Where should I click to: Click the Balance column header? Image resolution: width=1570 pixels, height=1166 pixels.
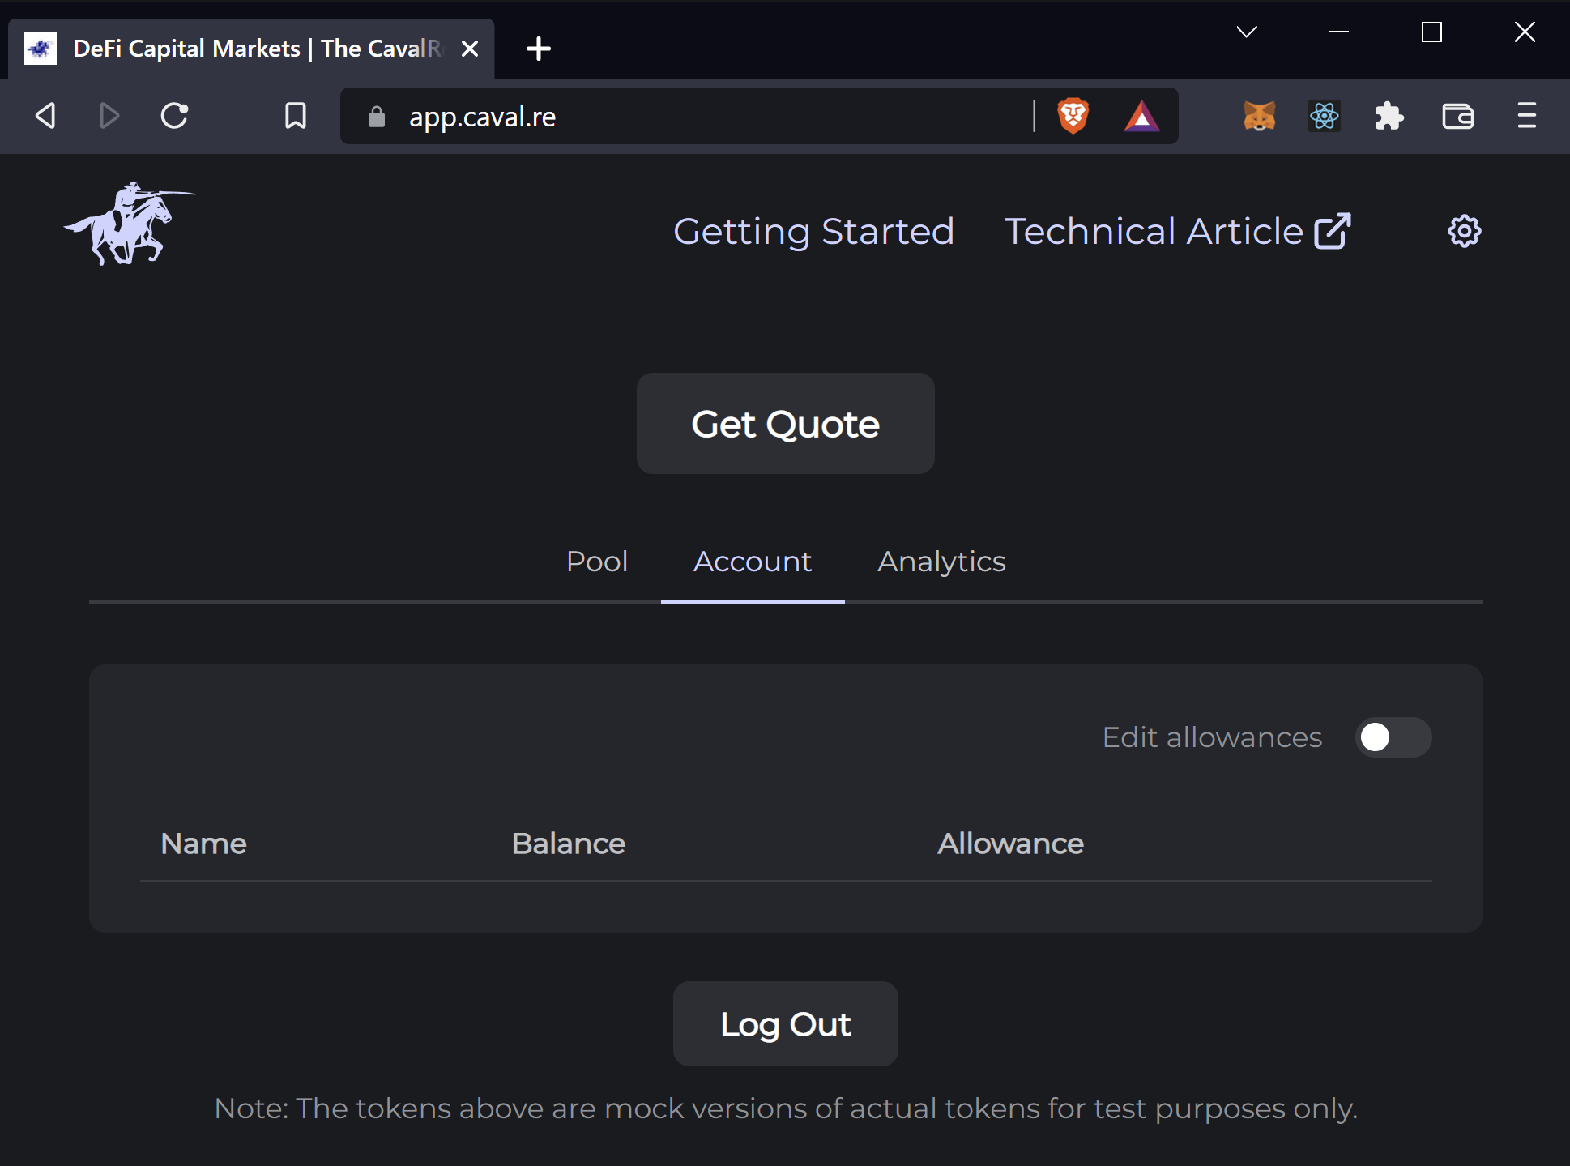(568, 844)
